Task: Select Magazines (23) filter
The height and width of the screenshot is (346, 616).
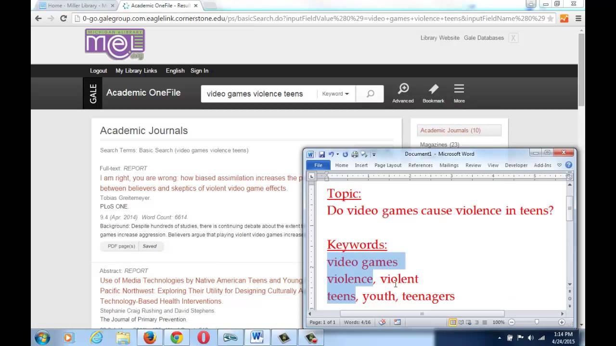Action: tap(439, 145)
